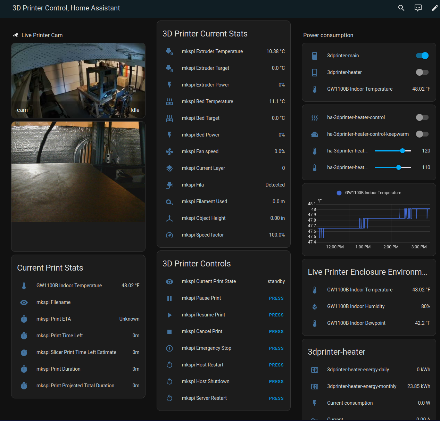Click the edit dashboard pencil icon

(x=434, y=8)
